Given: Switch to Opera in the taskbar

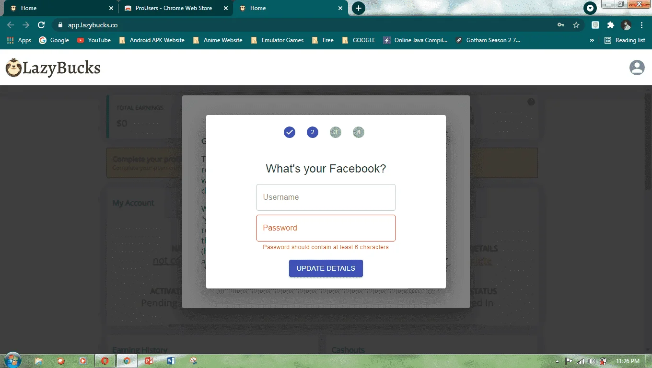Looking at the screenshot, I should coord(105,361).
